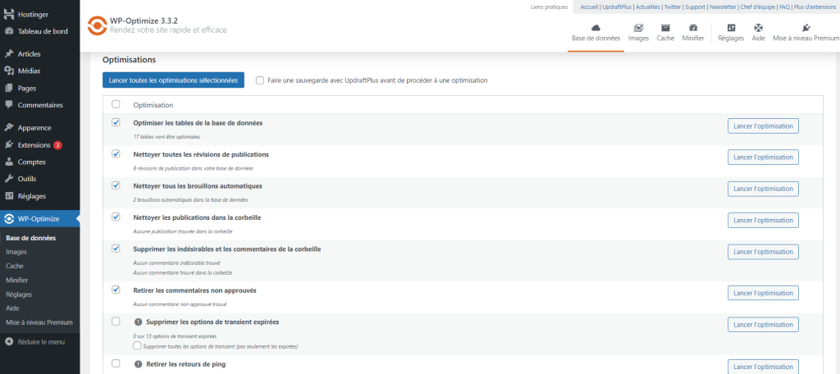
Task: Click the Médias icon in the sidebar
Action: click(8, 71)
